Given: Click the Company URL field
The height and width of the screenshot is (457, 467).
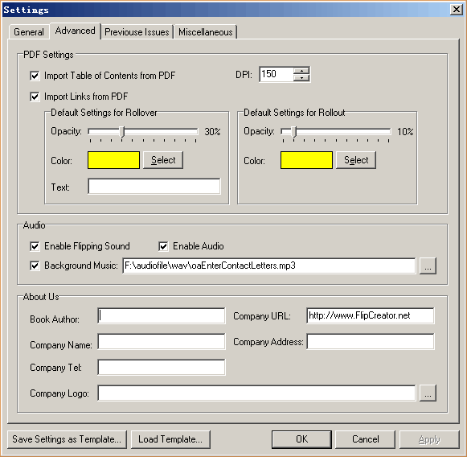Looking at the screenshot, I should (371, 315).
